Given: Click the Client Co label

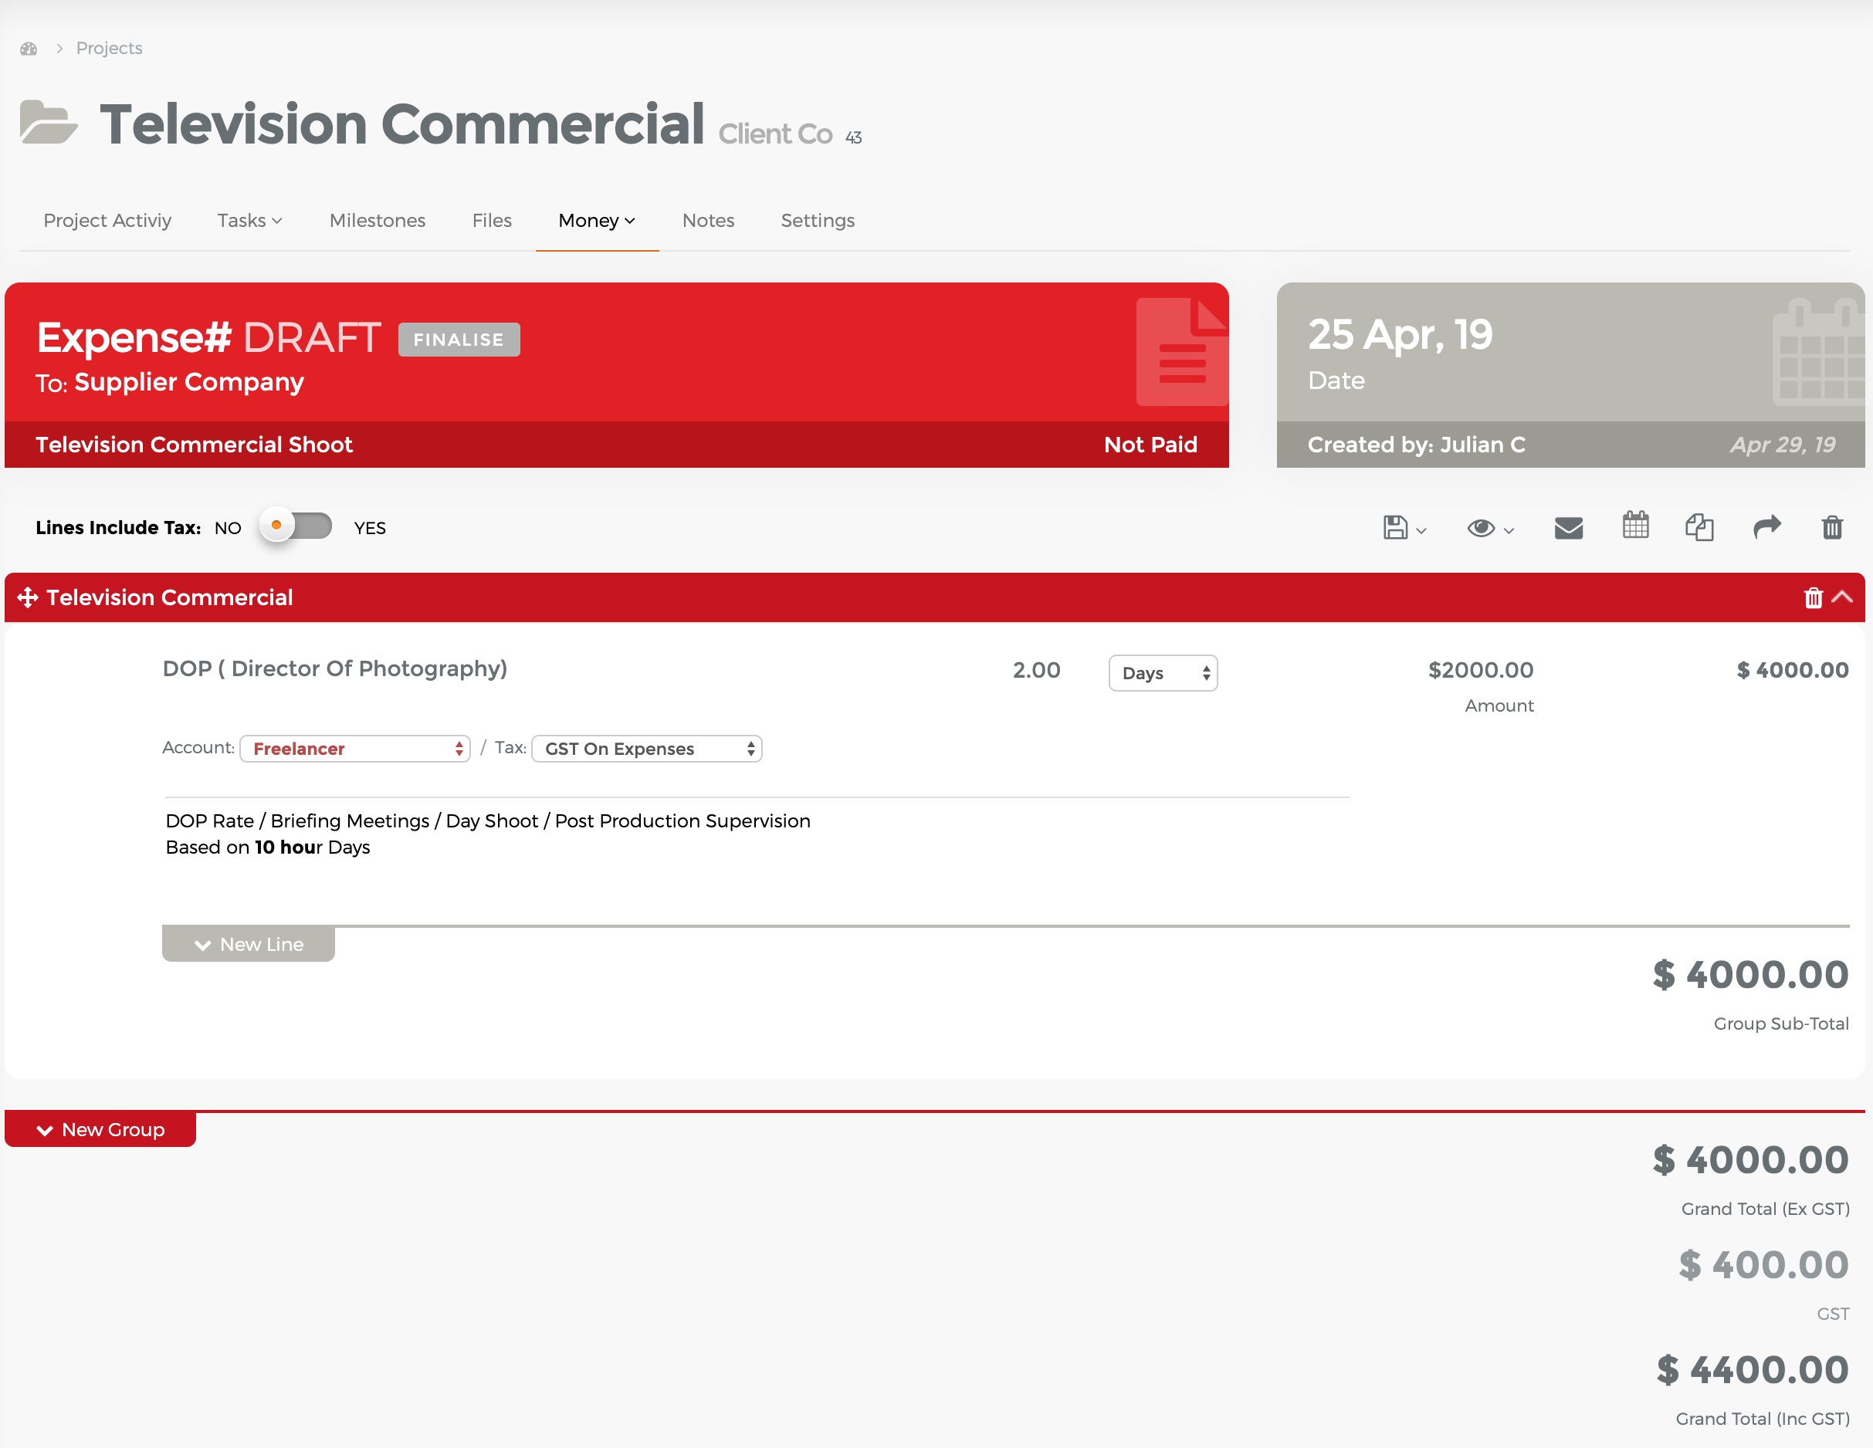Looking at the screenshot, I should [x=775, y=134].
